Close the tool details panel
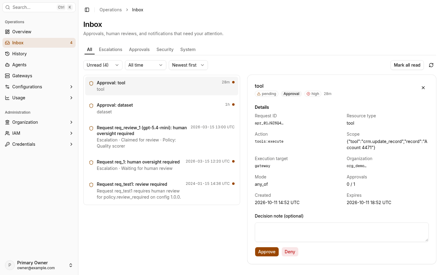The image size is (441, 275). pyautogui.click(x=423, y=88)
